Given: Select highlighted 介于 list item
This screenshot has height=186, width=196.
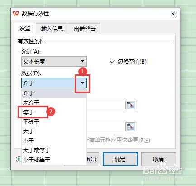Looking at the screenshot, I should click(x=54, y=93).
